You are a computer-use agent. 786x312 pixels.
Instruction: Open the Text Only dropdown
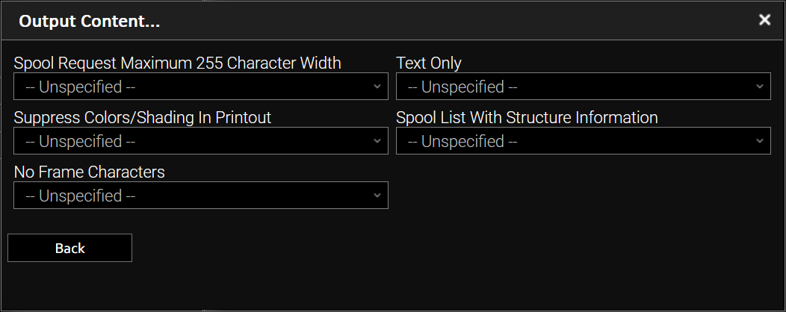point(583,87)
